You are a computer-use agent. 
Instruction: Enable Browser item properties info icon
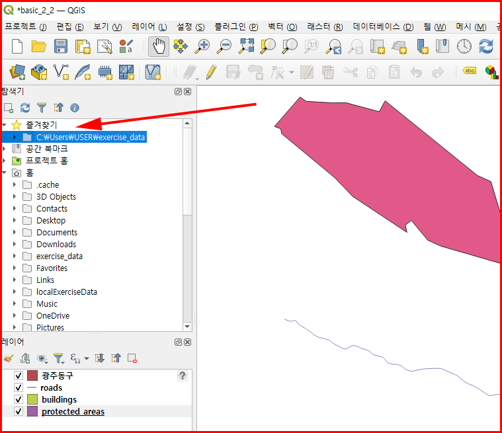coord(75,108)
